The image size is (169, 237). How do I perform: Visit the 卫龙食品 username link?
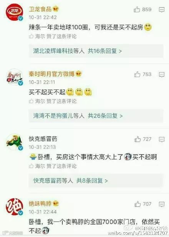(x=40, y=9)
